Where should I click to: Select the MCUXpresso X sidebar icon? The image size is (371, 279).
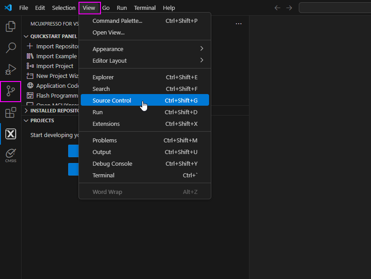point(10,133)
